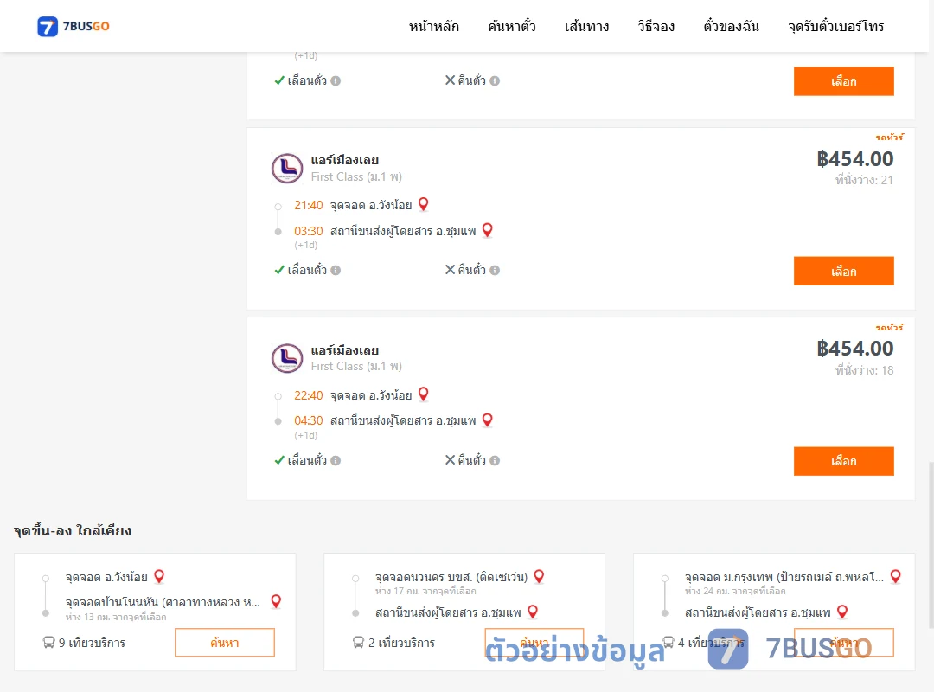Click the 2 เที่ยวบริการ label
Viewport: 934px width, 692px height.
tap(401, 643)
